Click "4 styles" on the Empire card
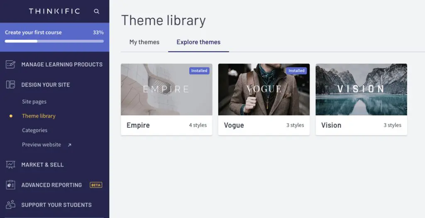This screenshot has width=425, height=218. [x=198, y=125]
